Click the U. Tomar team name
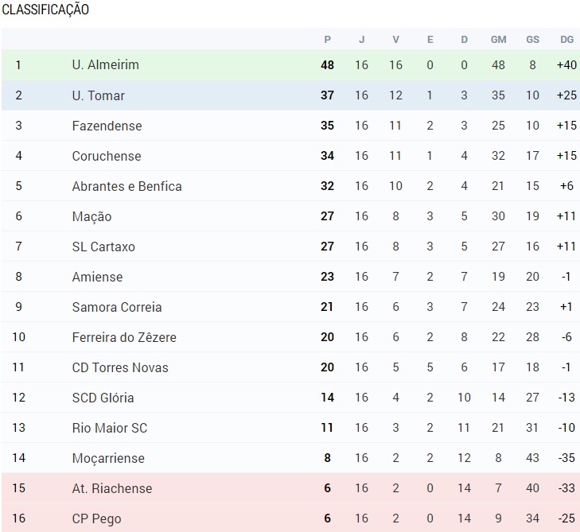The height and width of the screenshot is (532, 580). coord(98,95)
